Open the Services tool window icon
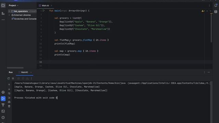 3,92
